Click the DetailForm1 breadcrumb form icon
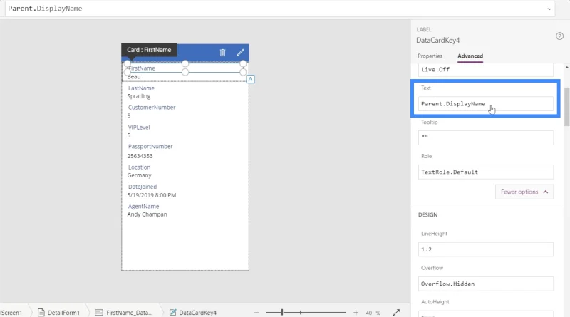 (x=41, y=312)
